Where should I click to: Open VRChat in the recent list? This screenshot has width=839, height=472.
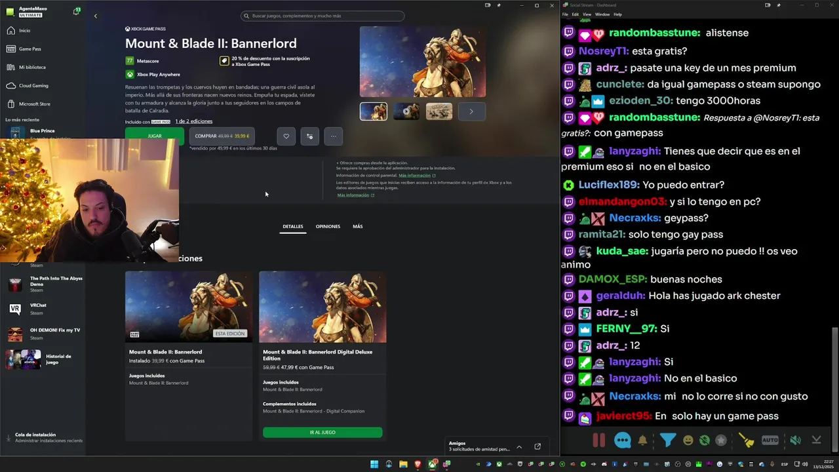(43, 309)
